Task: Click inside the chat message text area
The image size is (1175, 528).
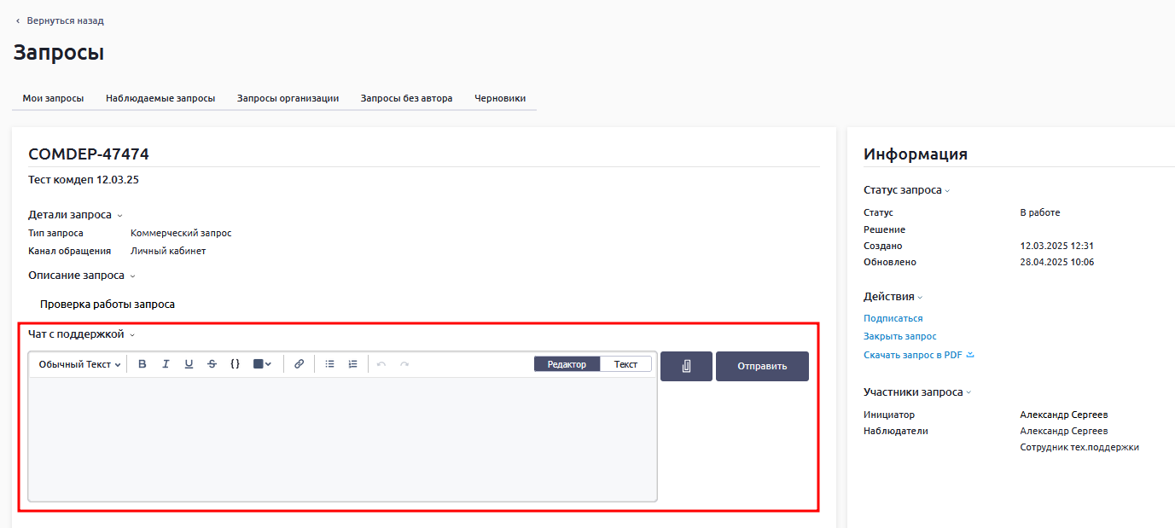Action: point(342,439)
